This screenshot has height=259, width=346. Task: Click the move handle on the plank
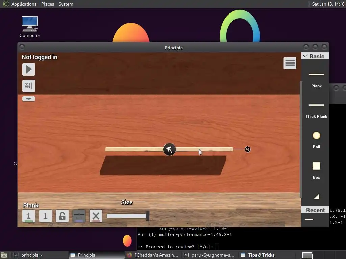pos(169,149)
